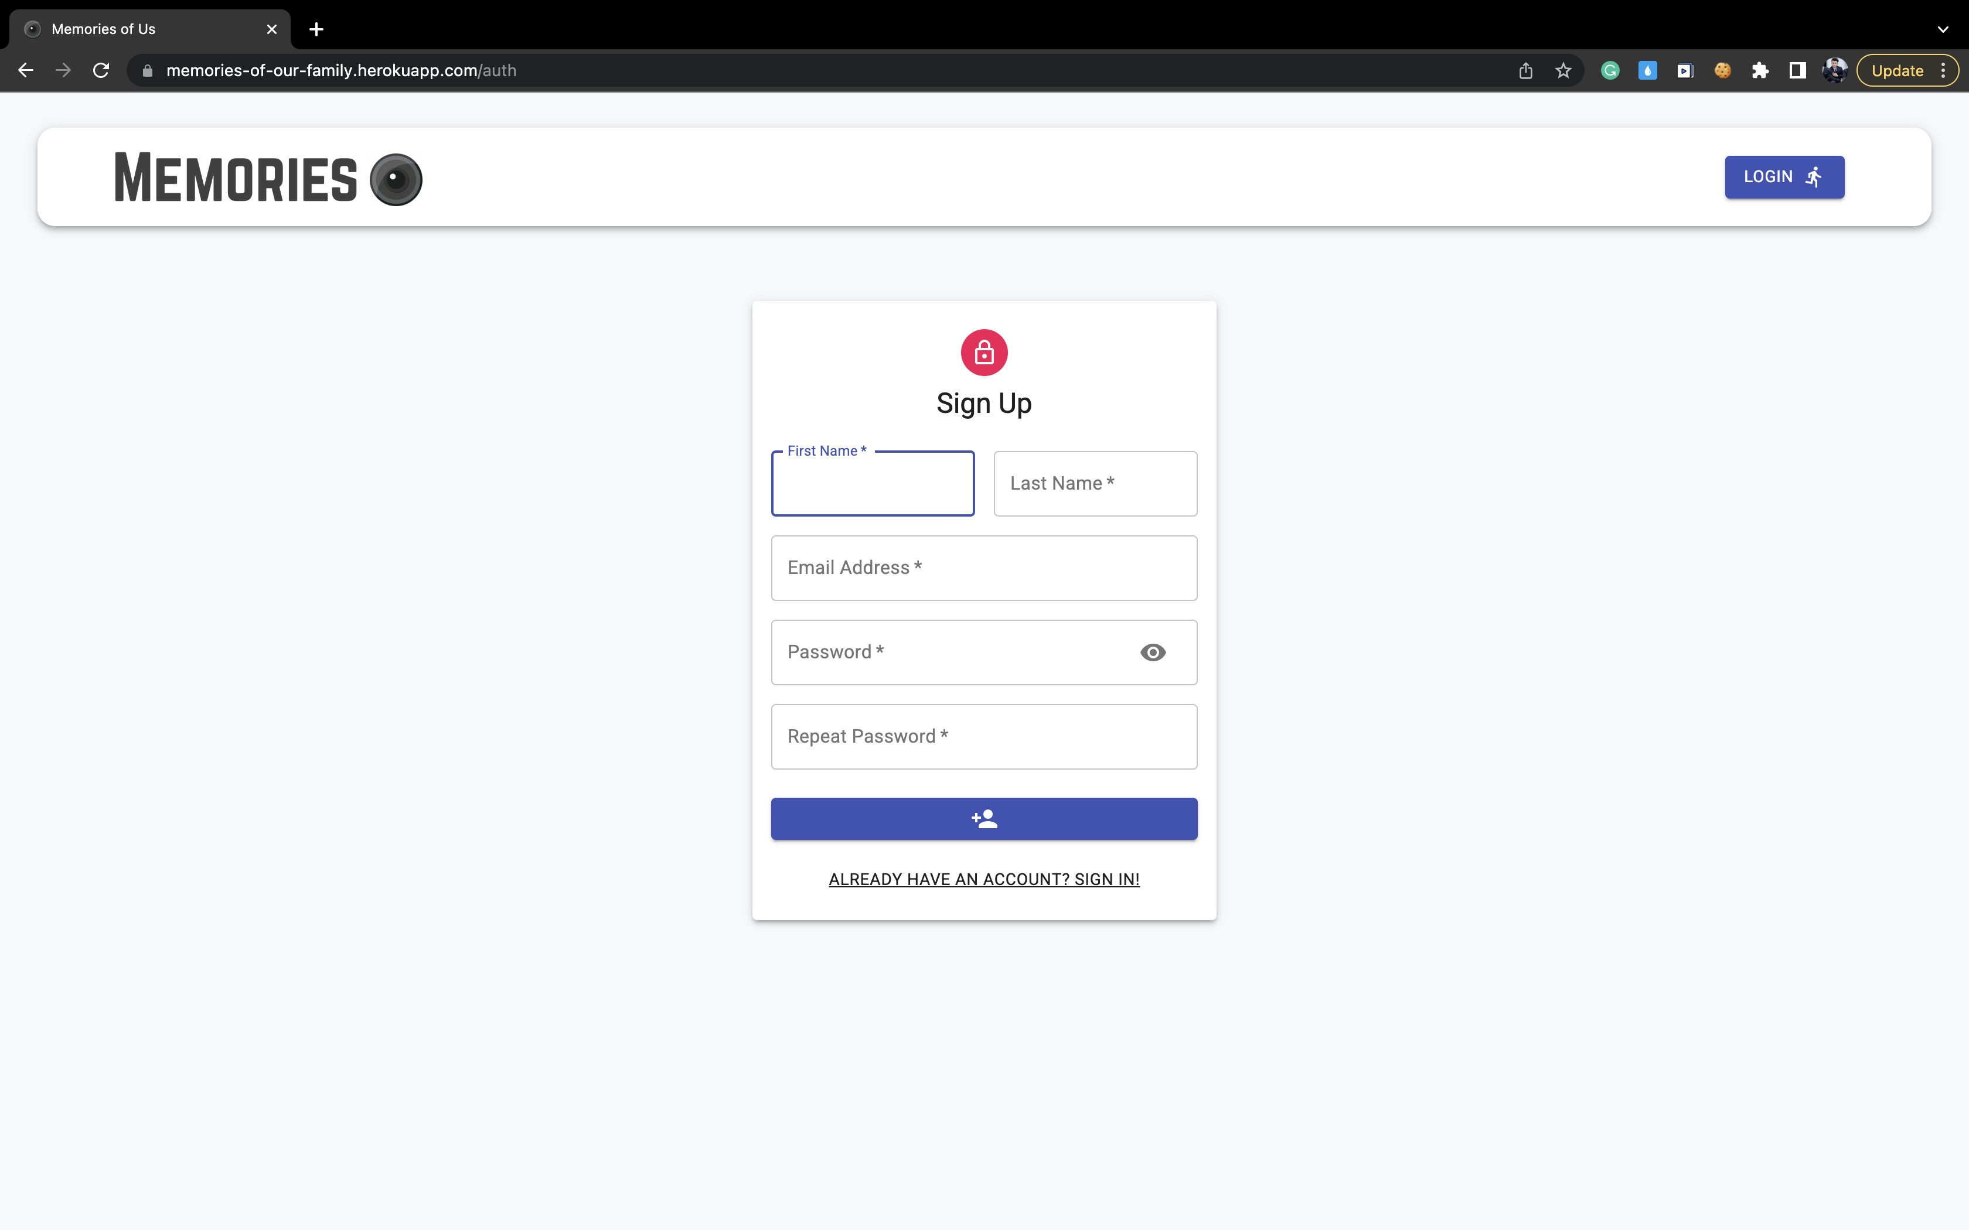Click the share page icon in address bar
The width and height of the screenshot is (1969, 1230).
(x=1525, y=71)
